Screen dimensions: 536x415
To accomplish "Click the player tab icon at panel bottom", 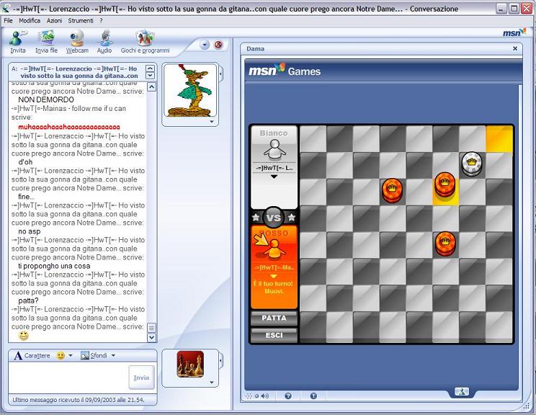I will [462, 392].
